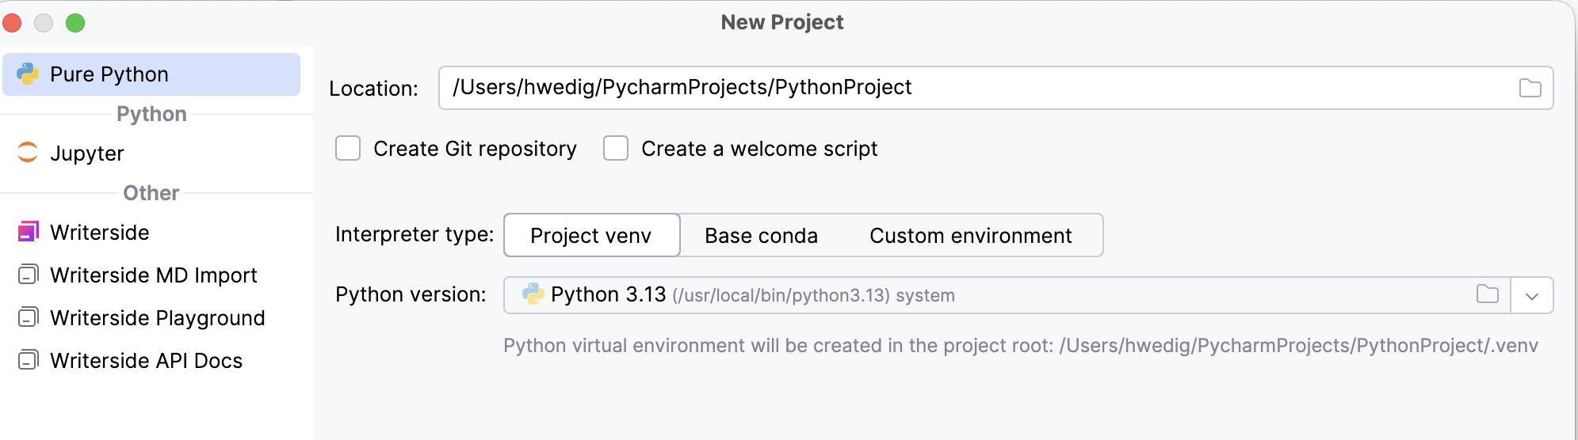
Task: Click the Writerside project icon
Action: tap(28, 232)
